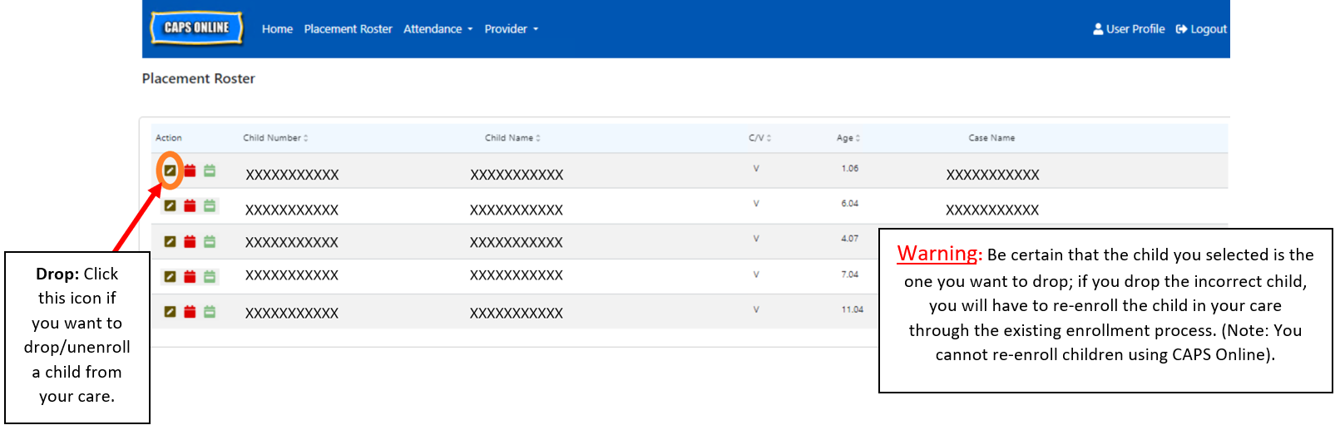This screenshot has width=1340, height=435.
Task: Click green calendar icon in age 4.07 row
Action: tap(210, 241)
